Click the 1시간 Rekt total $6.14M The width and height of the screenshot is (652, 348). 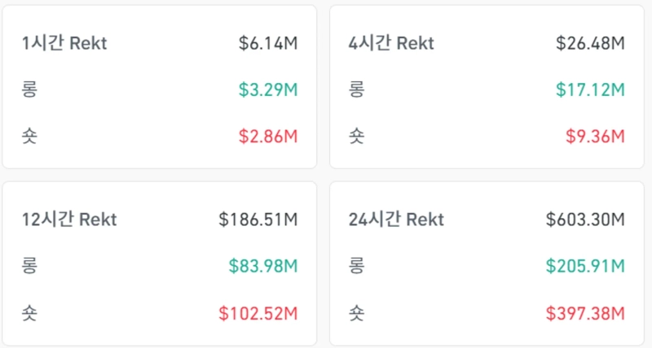click(x=268, y=43)
